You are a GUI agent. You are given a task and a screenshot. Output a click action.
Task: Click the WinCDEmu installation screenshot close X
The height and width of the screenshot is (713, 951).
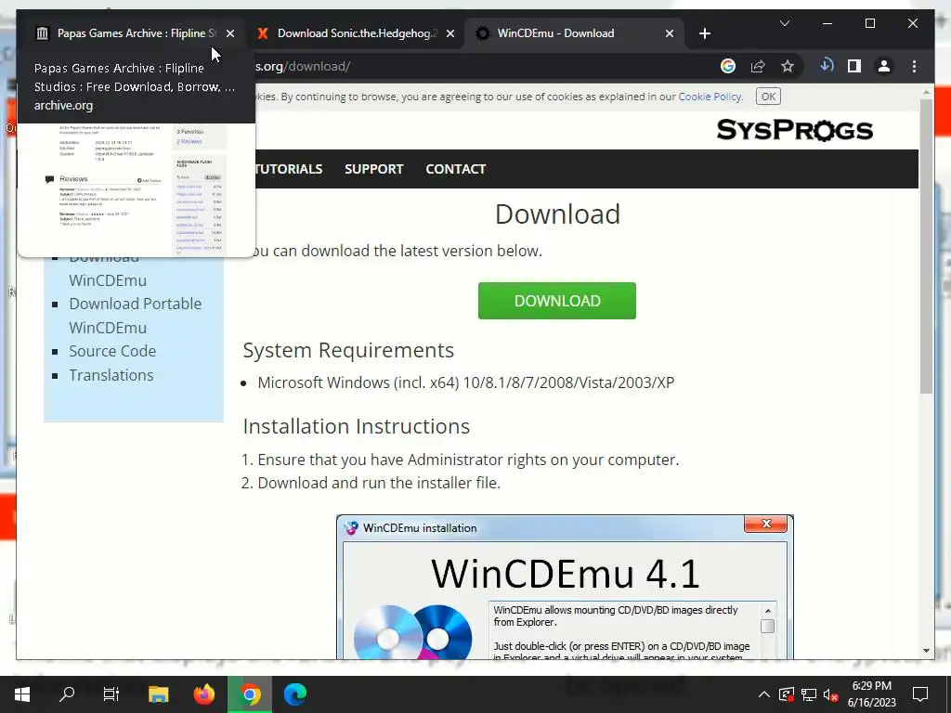click(766, 524)
